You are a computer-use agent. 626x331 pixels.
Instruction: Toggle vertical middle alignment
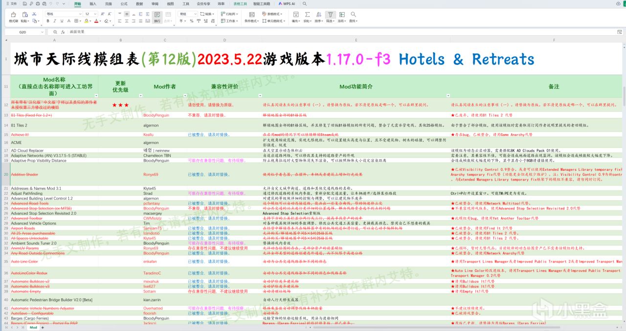(x=127, y=14)
